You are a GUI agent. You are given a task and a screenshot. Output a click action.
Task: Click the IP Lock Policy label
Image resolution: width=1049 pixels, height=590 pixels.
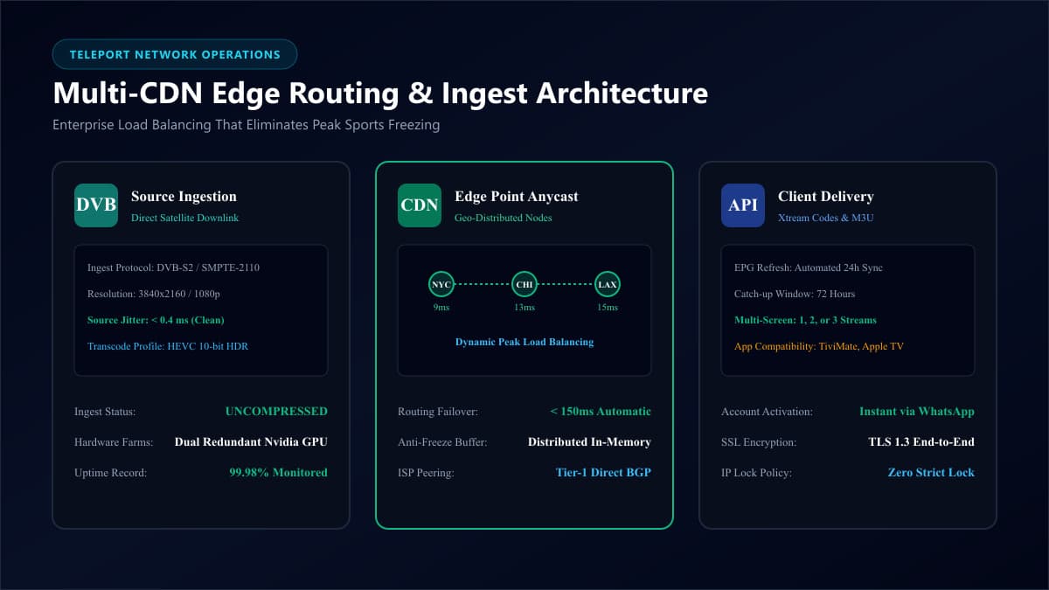pyautogui.click(x=756, y=473)
